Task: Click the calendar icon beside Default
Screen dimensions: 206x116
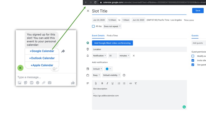Action: pyautogui.click(x=88, y=69)
